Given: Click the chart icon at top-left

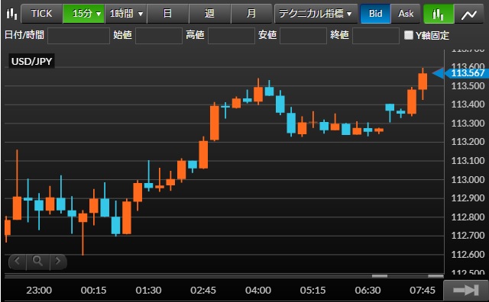Looking at the screenshot, I should click(x=11, y=14).
